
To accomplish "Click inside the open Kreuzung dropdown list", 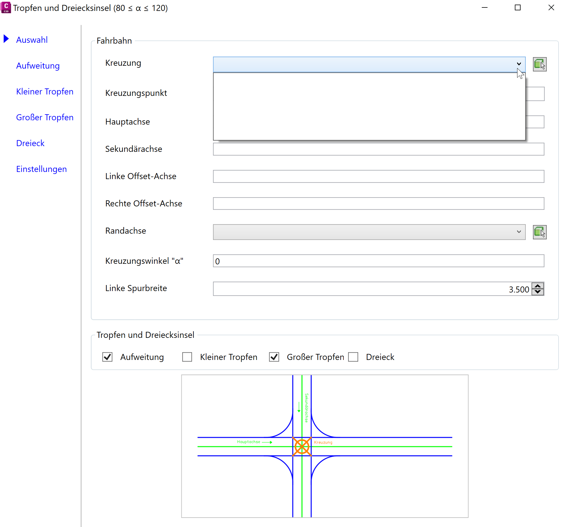I will [x=369, y=106].
